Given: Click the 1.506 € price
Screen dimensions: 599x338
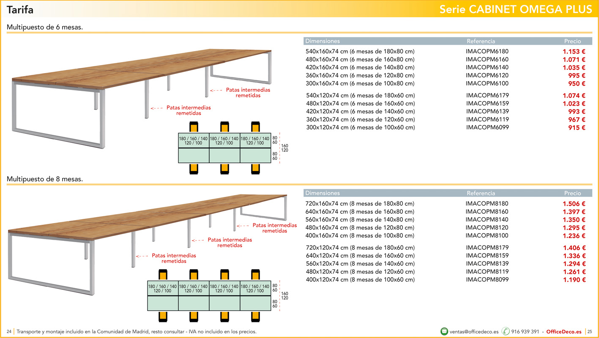Looking at the screenshot, I should [x=574, y=204].
